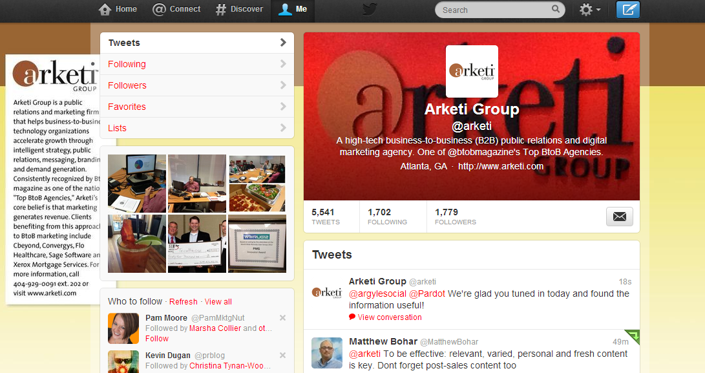Open Kevin Dugan's profile name
The height and width of the screenshot is (373, 705).
tap(168, 356)
